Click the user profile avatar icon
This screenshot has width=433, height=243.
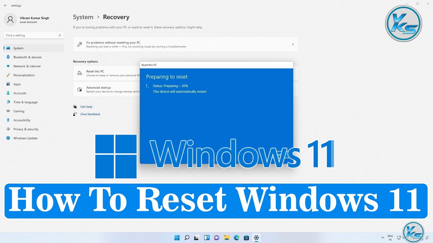point(10,20)
